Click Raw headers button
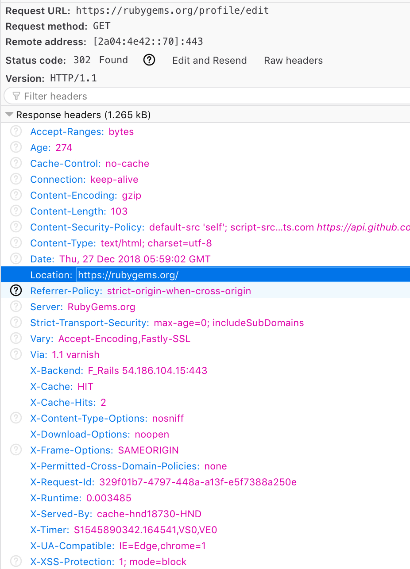The height and width of the screenshot is (569, 410). (x=294, y=61)
